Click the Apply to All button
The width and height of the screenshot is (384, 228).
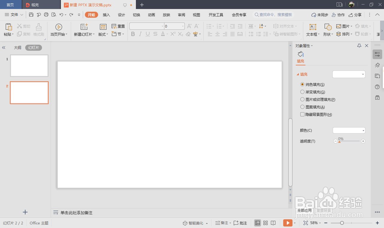[x=304, y=211]
